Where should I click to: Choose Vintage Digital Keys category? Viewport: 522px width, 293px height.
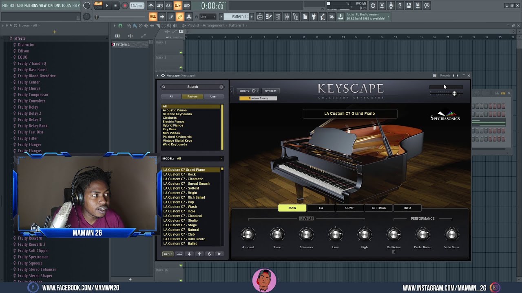177,140
